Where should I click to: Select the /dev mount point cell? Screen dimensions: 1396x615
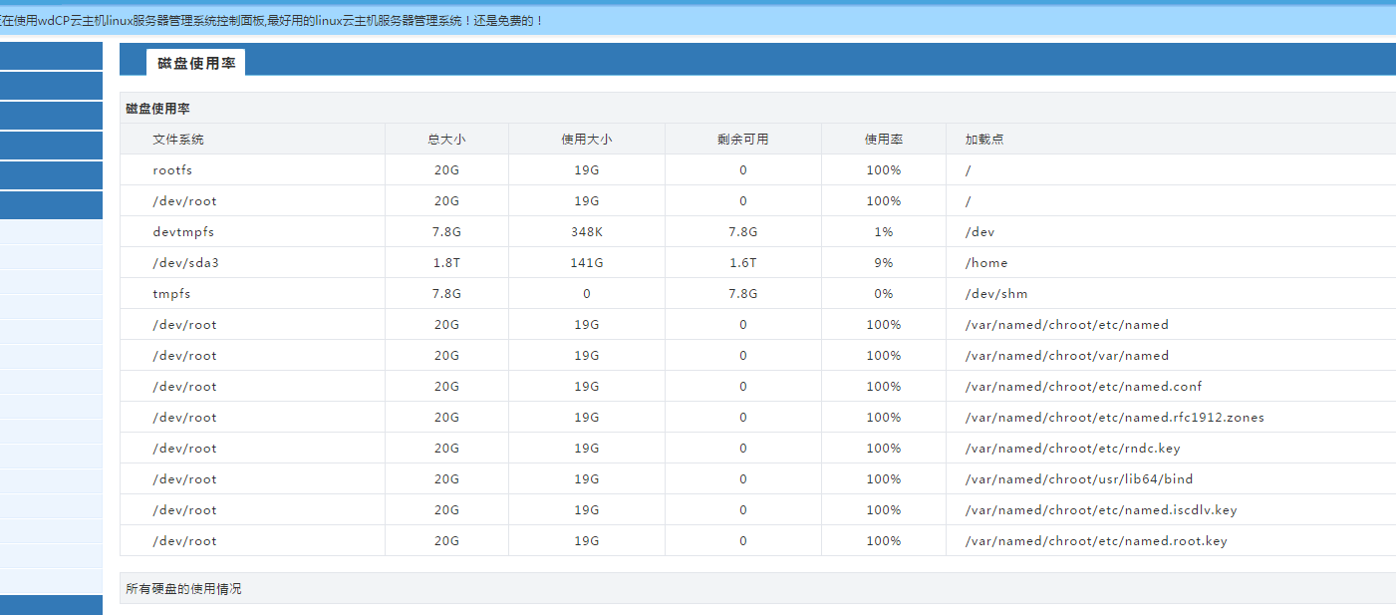point(979,232)
